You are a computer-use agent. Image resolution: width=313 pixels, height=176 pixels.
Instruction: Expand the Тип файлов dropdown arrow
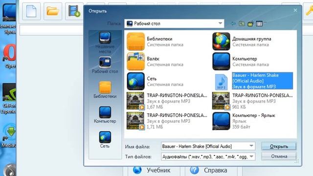click(x=251, y=156)
